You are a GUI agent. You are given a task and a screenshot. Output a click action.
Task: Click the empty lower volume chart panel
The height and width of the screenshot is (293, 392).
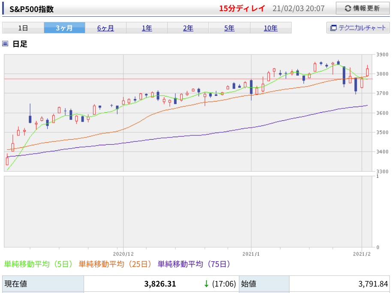[188, 212]
